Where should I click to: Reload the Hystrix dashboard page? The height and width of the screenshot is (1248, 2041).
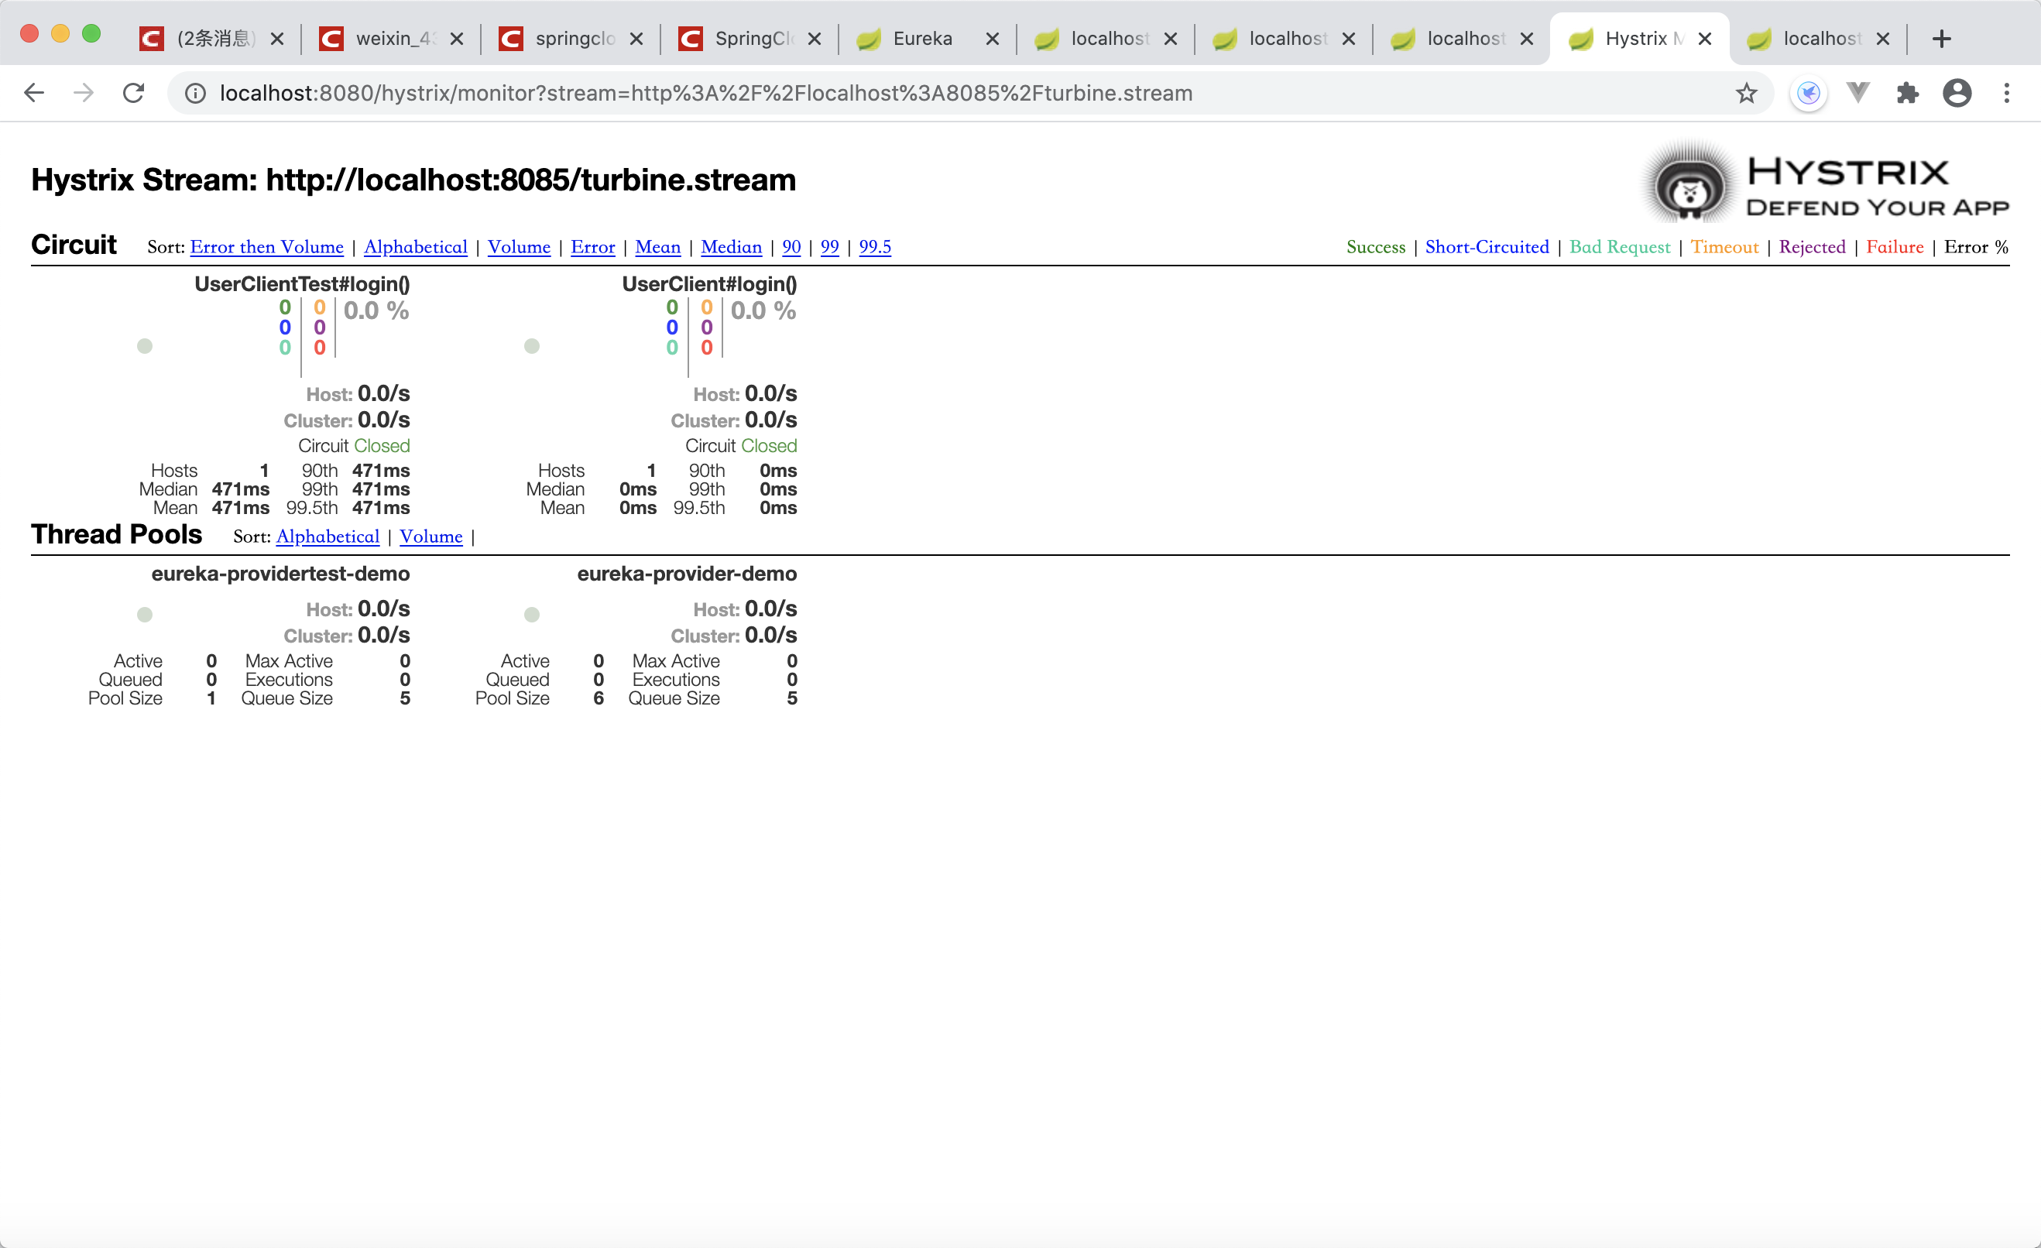coord(132,93)
